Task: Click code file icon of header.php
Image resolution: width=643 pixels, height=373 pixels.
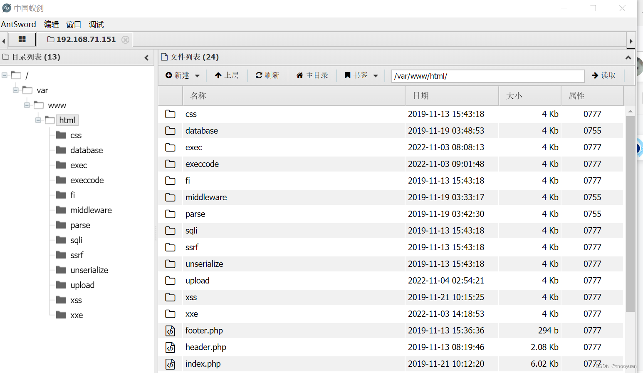Action: tap(170, 347)
